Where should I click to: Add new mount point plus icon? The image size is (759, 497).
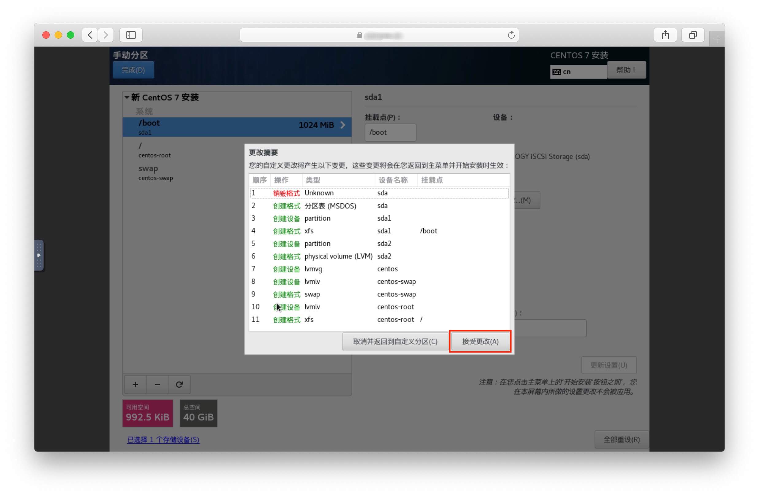tap(135, 384)
